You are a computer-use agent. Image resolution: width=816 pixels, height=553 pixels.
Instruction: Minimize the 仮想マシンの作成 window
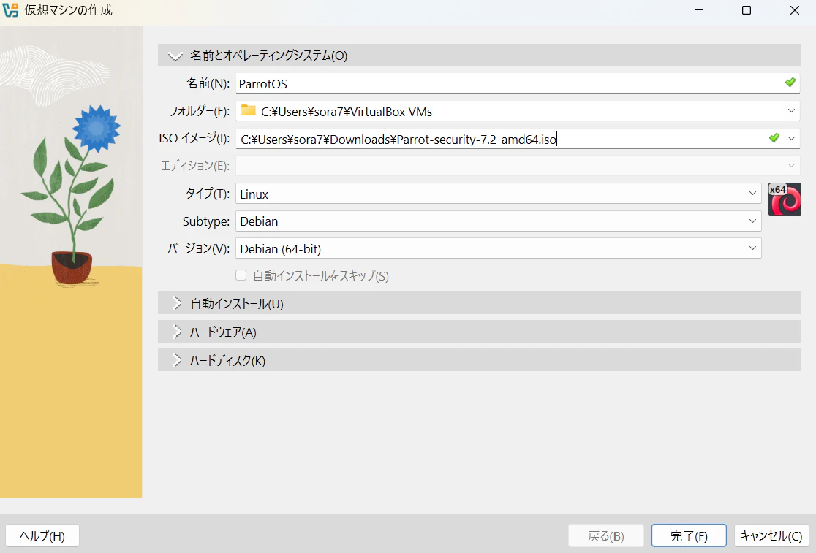click(699, 10)
